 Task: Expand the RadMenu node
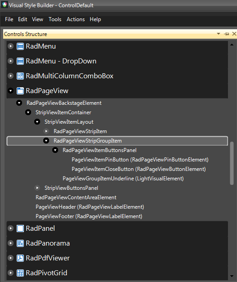[x=11, y=46]
